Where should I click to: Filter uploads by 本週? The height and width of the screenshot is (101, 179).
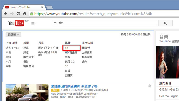[8, 57]
